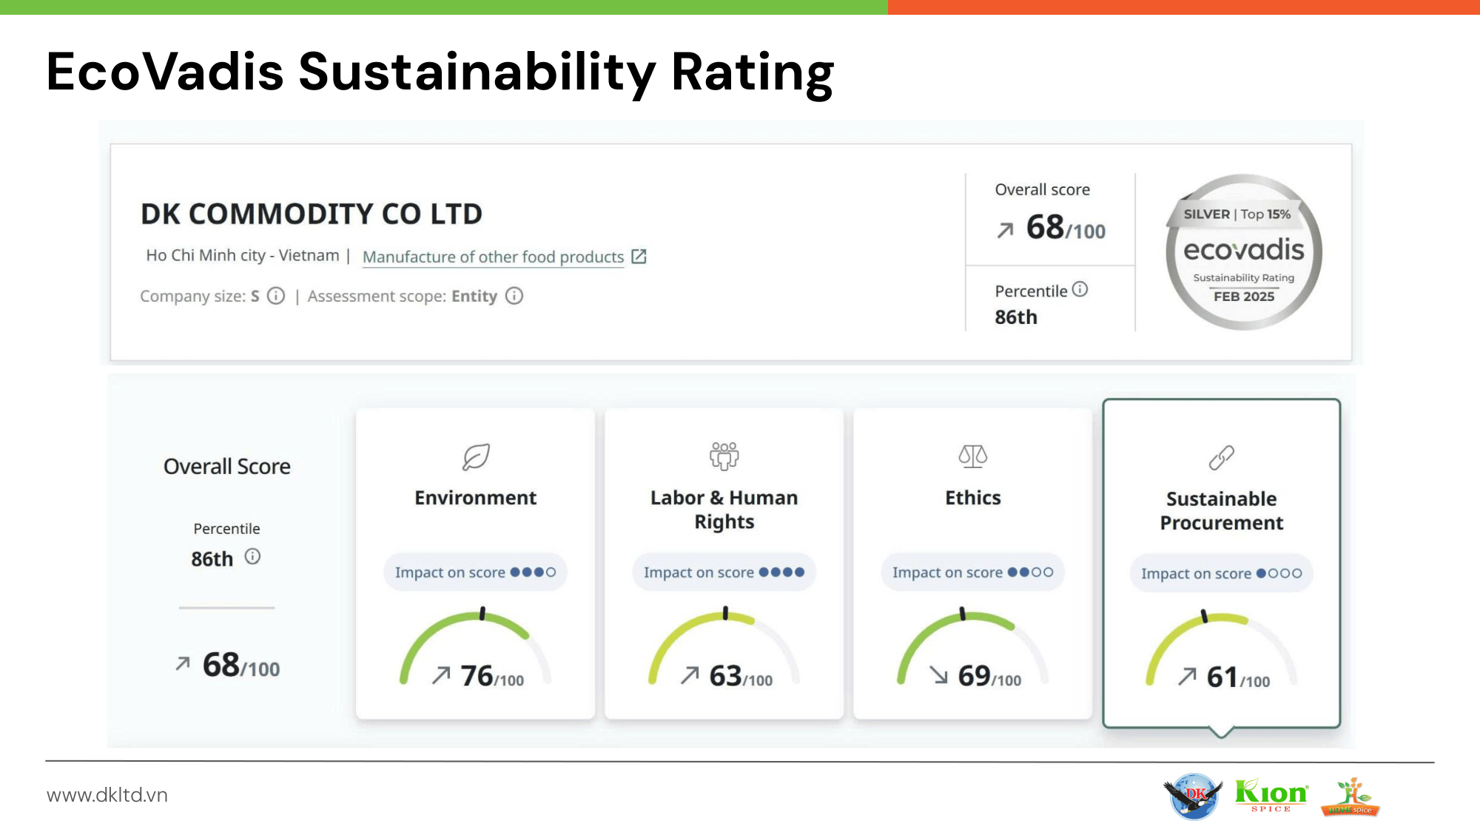The image size is (1480, 832).
Task: Select the Sustainable Procurement score card
Action: point(1221,562)
